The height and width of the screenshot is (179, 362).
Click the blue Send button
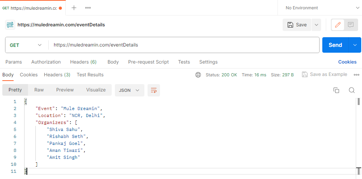(335, 45)
